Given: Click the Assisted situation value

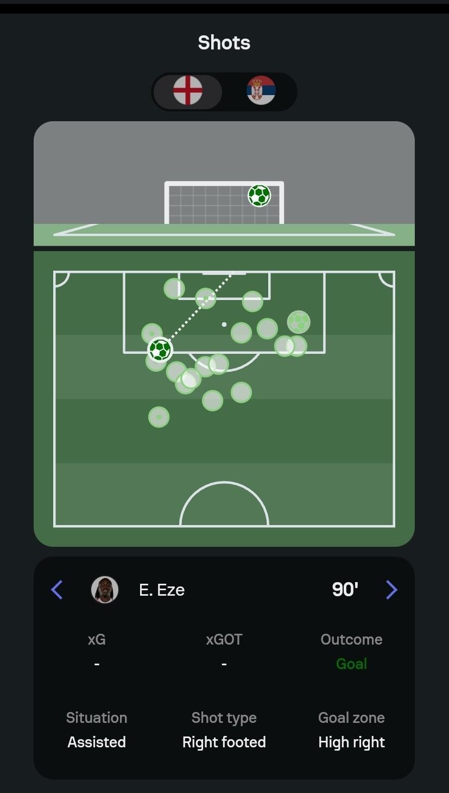Looking at the screenshot, I should [97, 742].
